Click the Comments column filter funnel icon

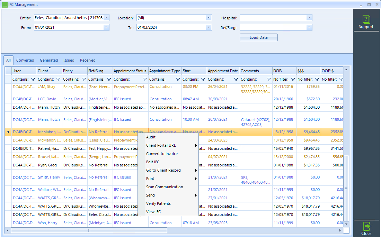pos(268,80)
